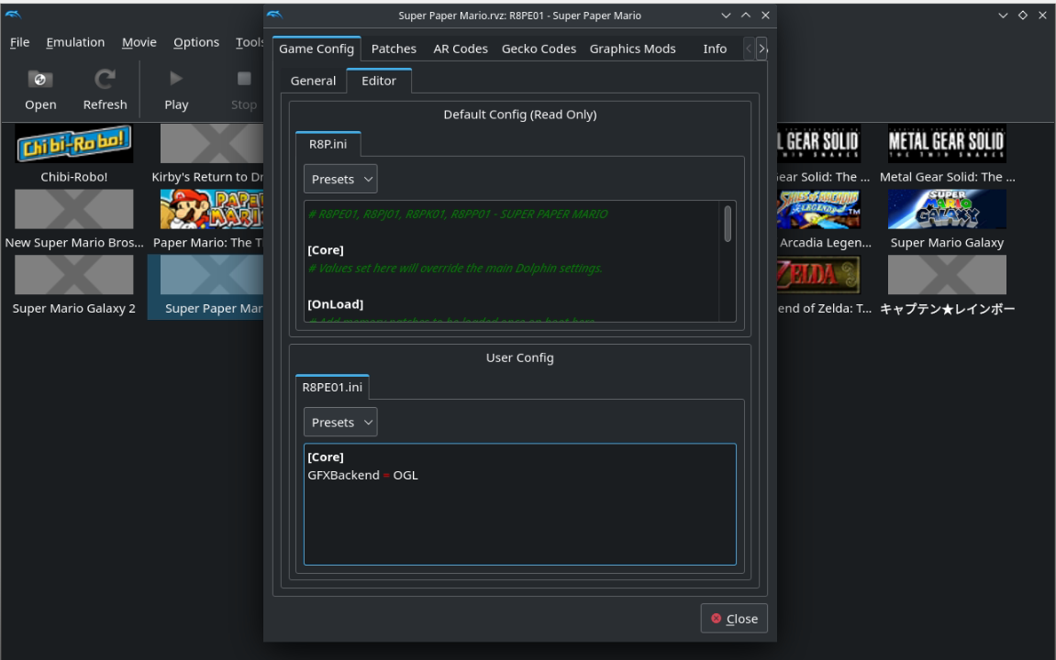This screenshot has height=660, width=1056.
Task: Select the Chibi-Robo! game cover
Action: (x=74, y=143)
